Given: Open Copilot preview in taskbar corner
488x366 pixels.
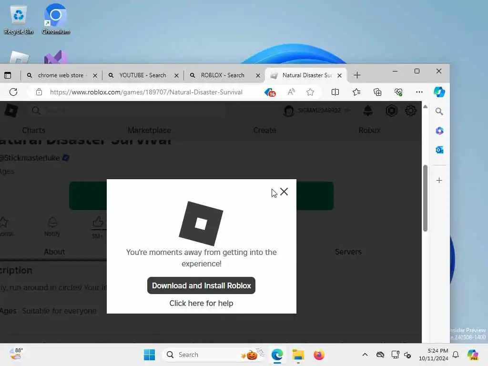Looking at the screenshot, I should pos(473,355).
